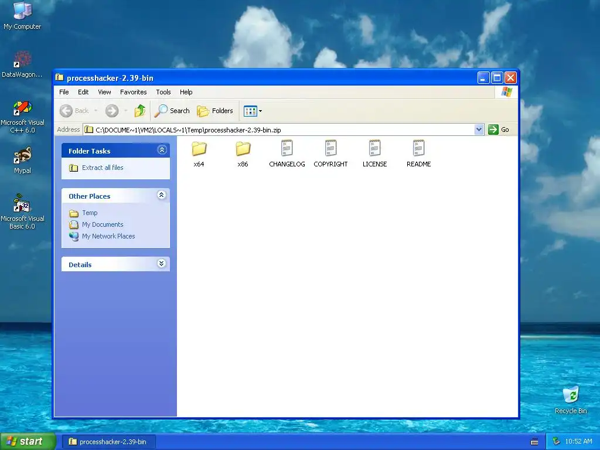Click the tray keyboard icon
This screenshot has height=450, width=600.
[534, 442]
